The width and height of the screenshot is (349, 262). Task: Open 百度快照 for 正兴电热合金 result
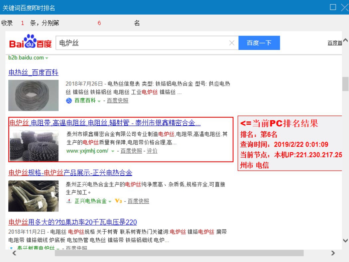(138, 201)
